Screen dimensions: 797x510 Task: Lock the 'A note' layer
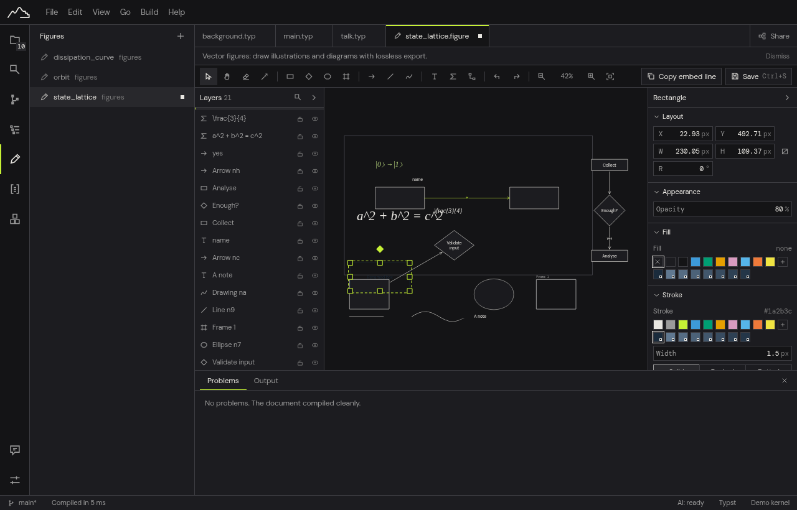[x=300, y=276]
